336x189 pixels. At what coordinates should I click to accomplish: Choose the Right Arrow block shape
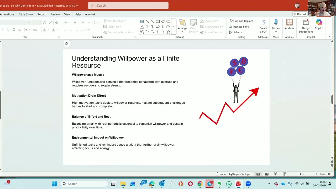[x=158, y=27]
